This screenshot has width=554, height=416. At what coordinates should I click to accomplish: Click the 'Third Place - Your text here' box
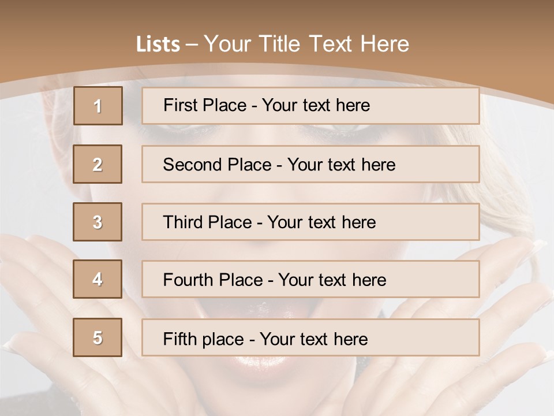coord(310,222)
